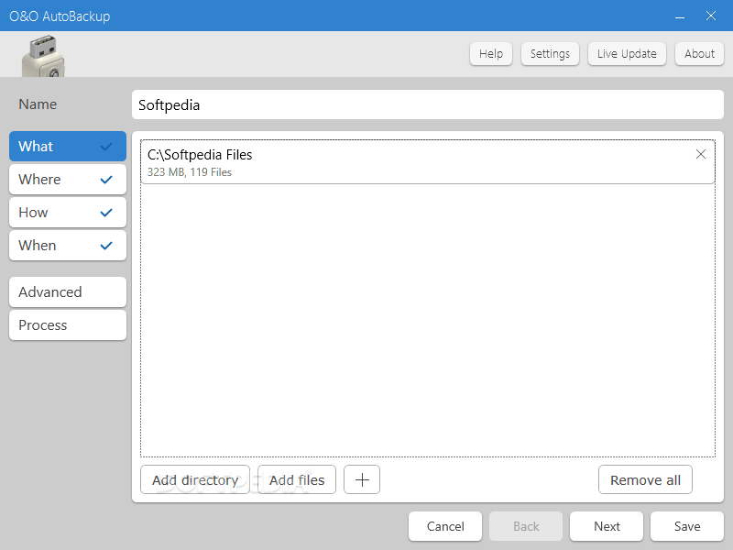Screen dimensions: 733x550
Task: Click Add files button
Action: click(x=297, y=479)
